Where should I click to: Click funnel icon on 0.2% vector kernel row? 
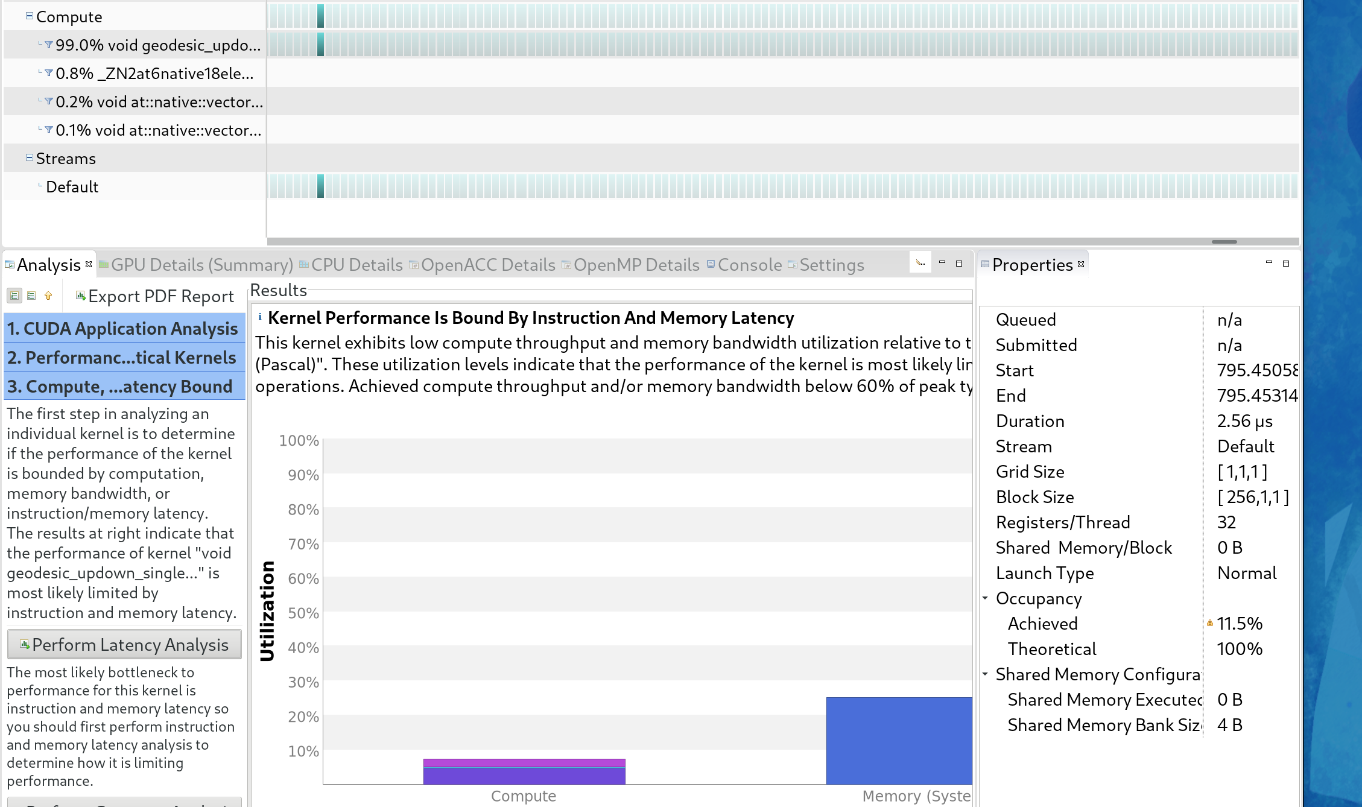click(49, 101)
